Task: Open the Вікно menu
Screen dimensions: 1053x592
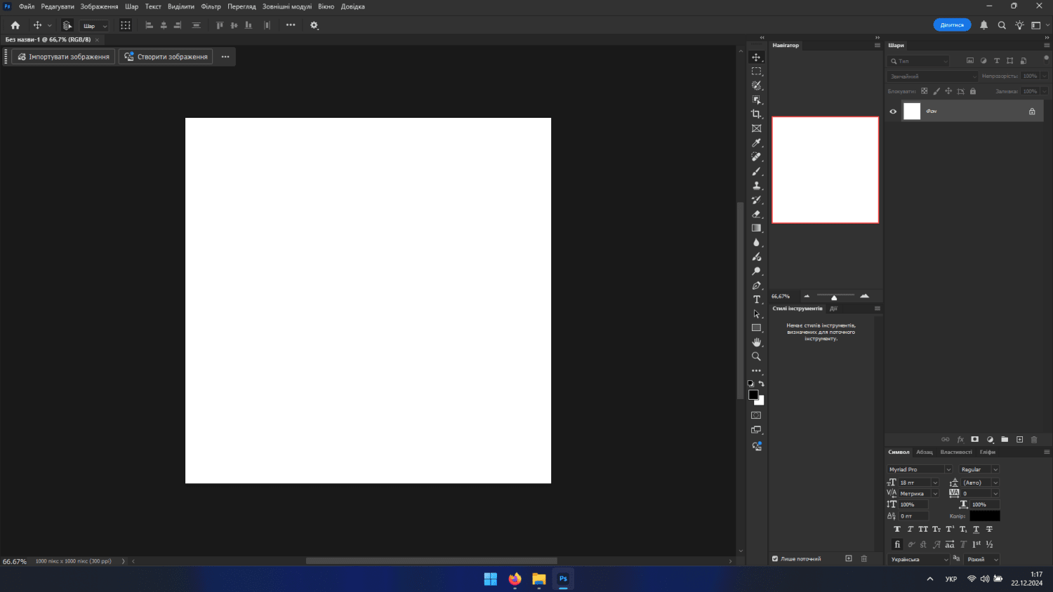Action: [326, 6]
